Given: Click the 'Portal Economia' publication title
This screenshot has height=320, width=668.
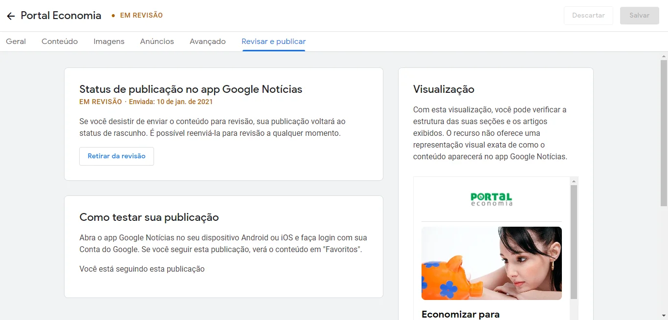Looking at the screenshot, I should 61,16.
